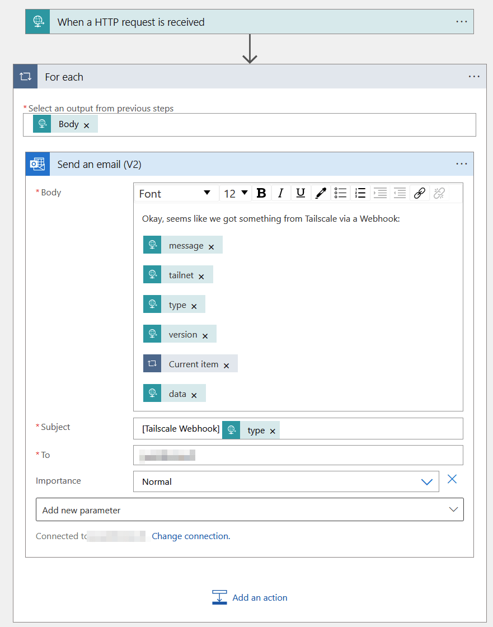Screen dimensions: 493x627
Task: Remove the tailnet token
Action: [201, 277]
